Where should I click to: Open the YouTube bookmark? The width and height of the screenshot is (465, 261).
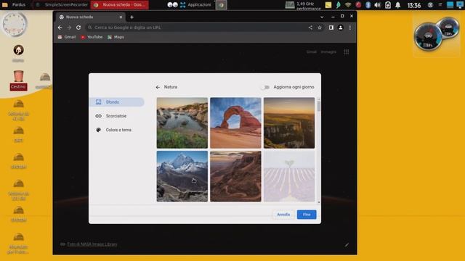[x=92, y=37]
